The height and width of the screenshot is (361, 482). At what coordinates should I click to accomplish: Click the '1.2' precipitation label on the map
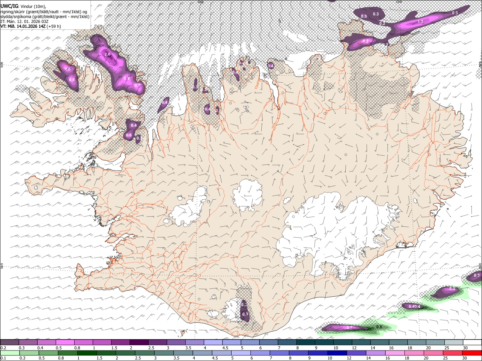pos(421,22)
